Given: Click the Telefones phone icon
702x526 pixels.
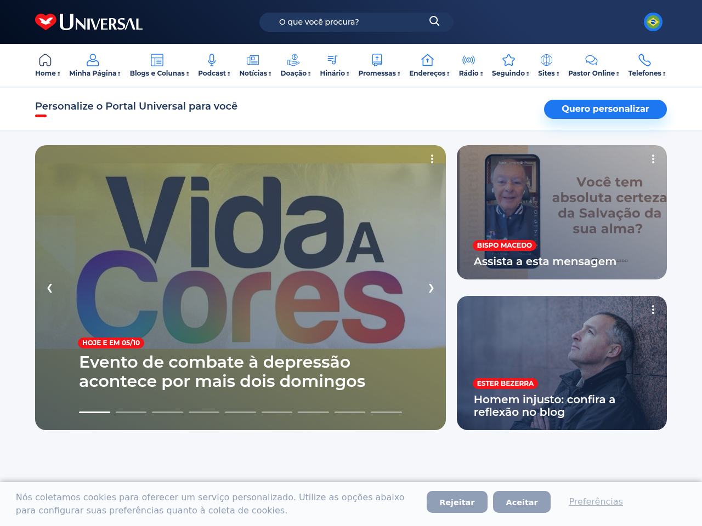Looking at the screenshot, I should (644, 60).
